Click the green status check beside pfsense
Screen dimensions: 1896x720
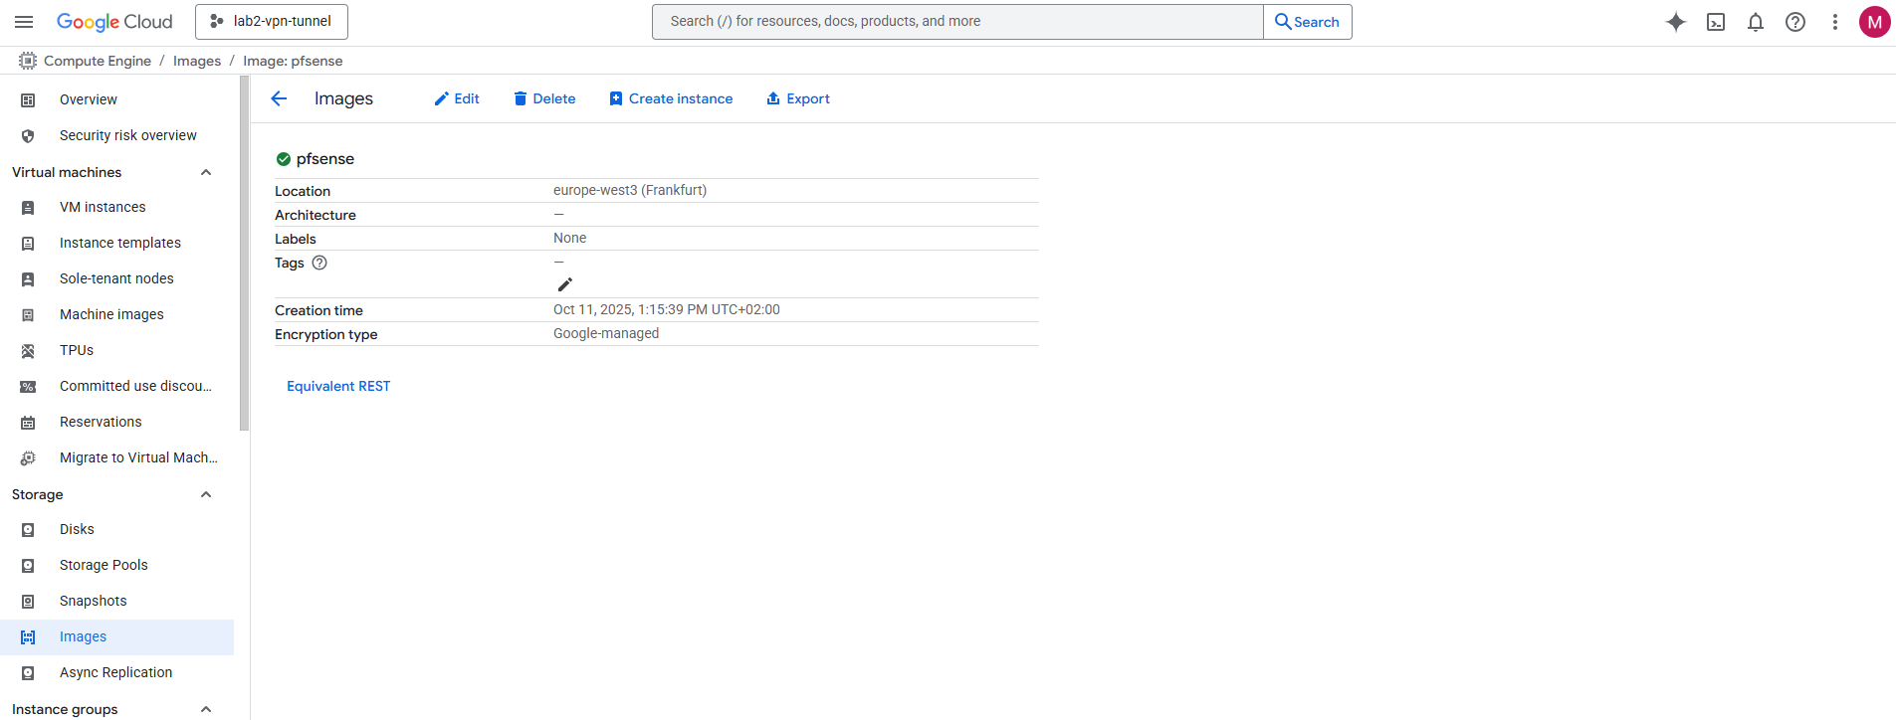(x=284, y=159)
